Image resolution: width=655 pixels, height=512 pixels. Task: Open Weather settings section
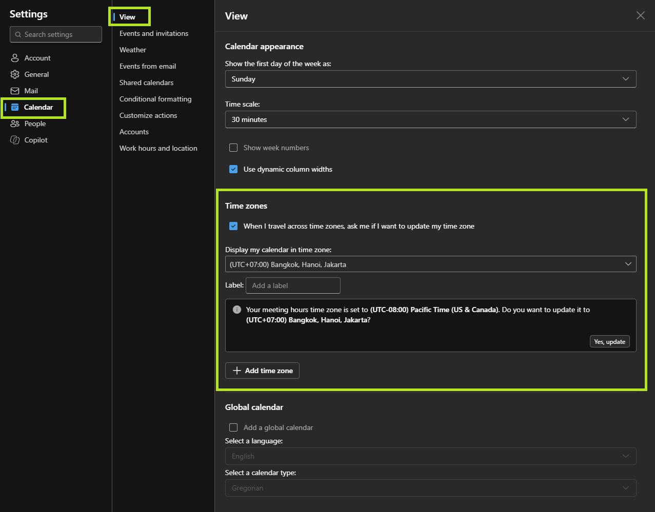133,50
